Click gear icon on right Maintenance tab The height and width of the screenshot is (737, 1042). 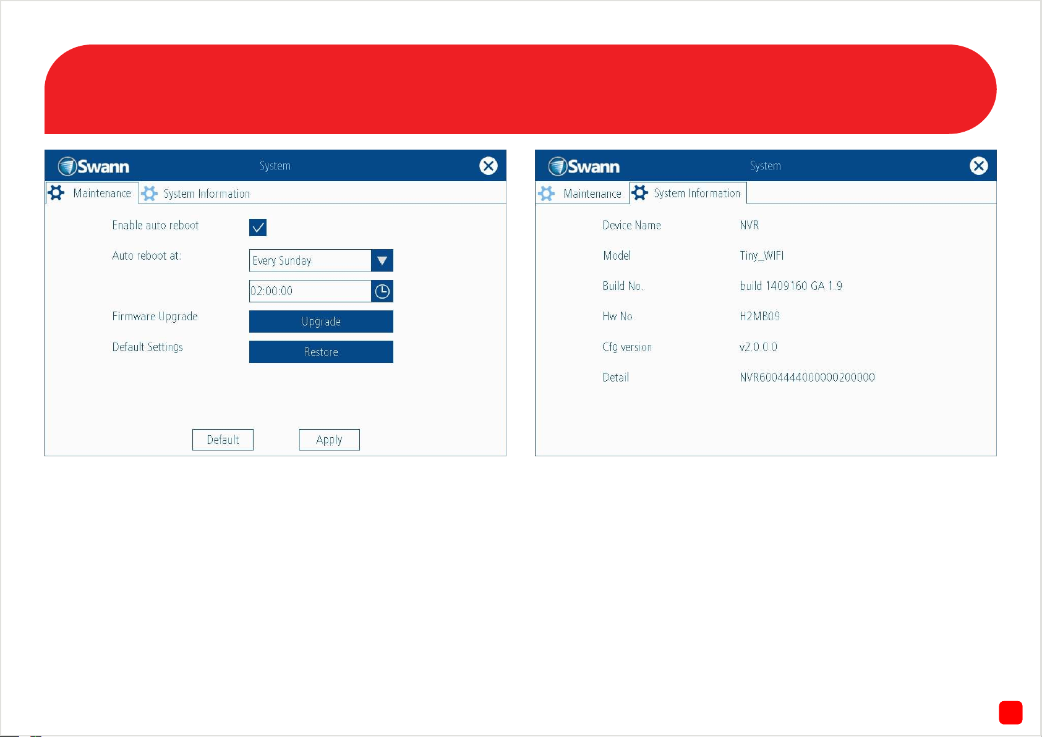547,194
